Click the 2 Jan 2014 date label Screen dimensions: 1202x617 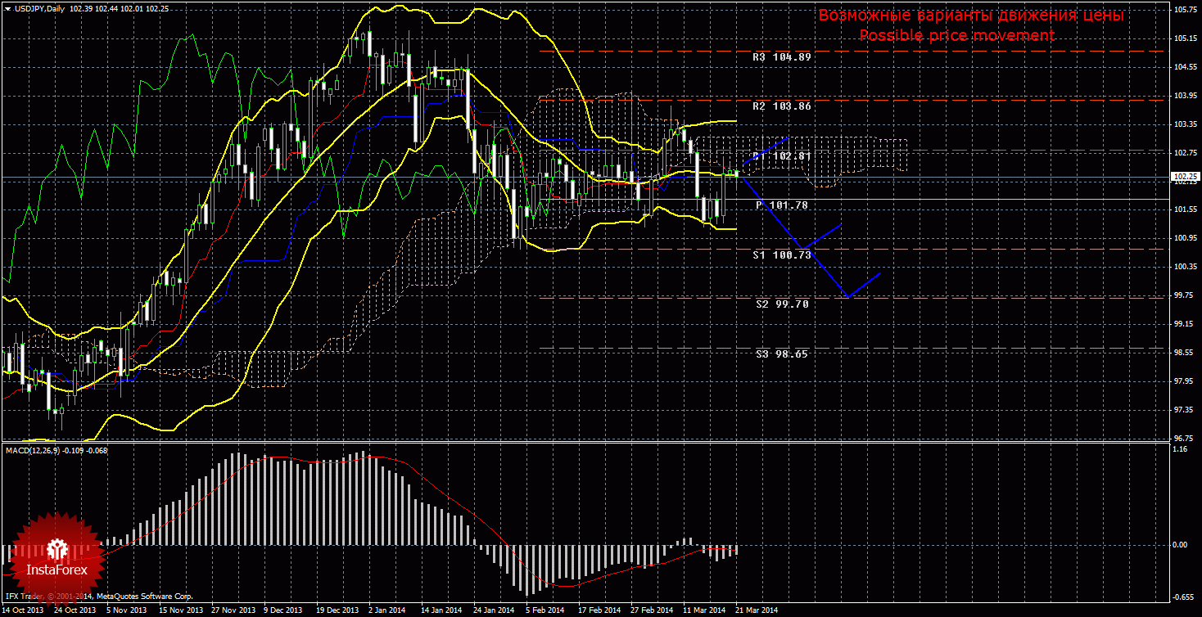click(386, 610)
